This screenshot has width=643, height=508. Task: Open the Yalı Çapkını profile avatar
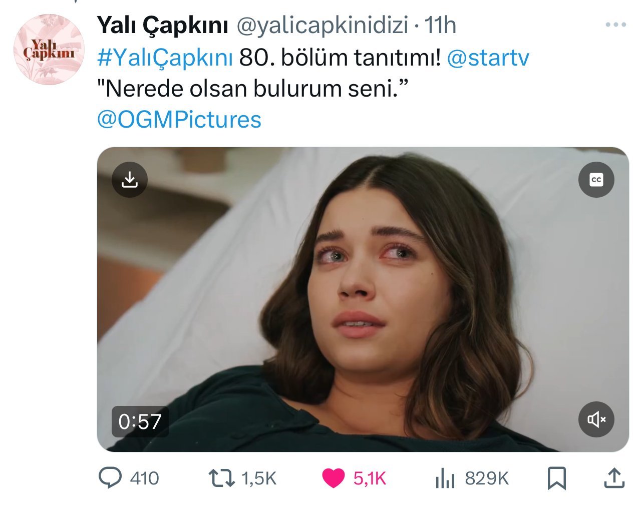tap(49, 50)
